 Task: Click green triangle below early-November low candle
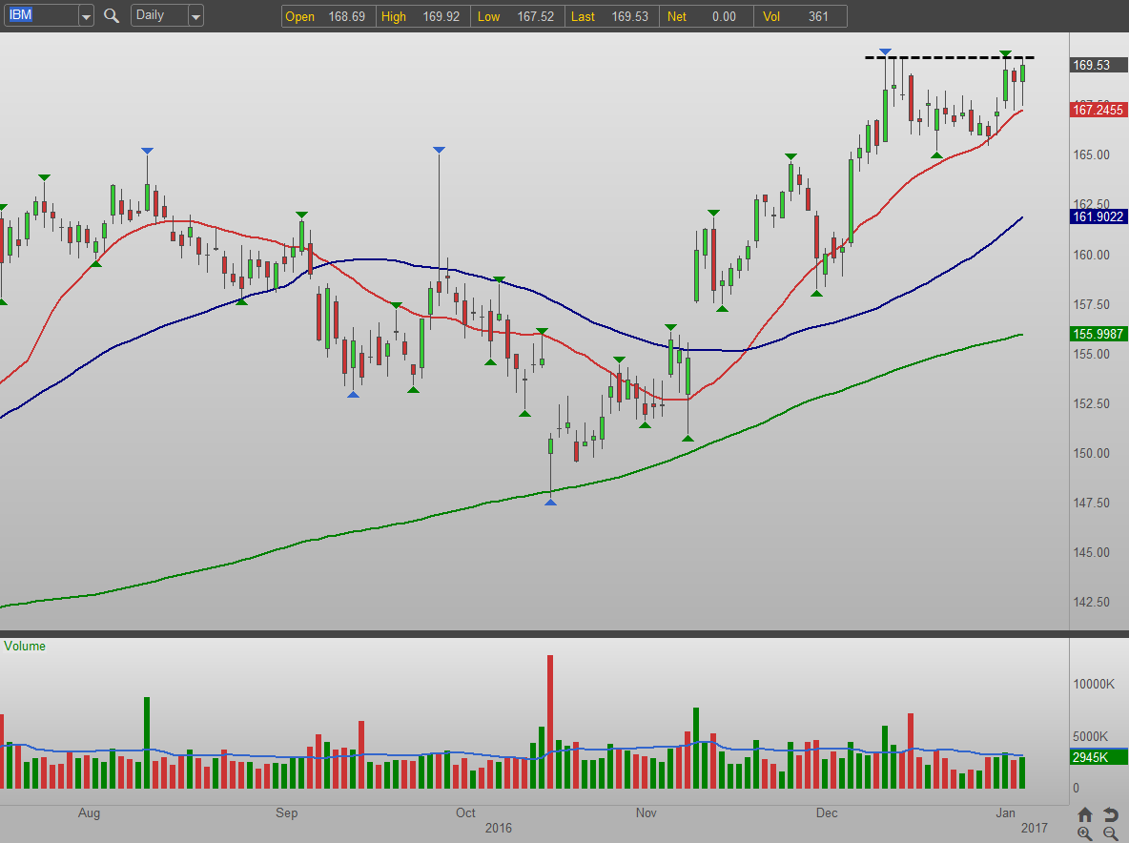coord(688,438)
